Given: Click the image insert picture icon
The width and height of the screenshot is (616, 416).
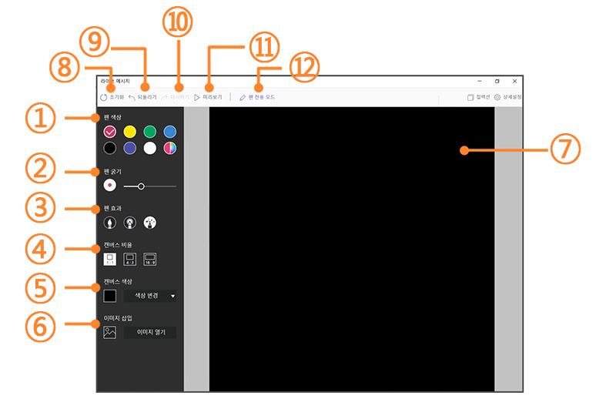Looking at the screenshot, I should 110,333.
